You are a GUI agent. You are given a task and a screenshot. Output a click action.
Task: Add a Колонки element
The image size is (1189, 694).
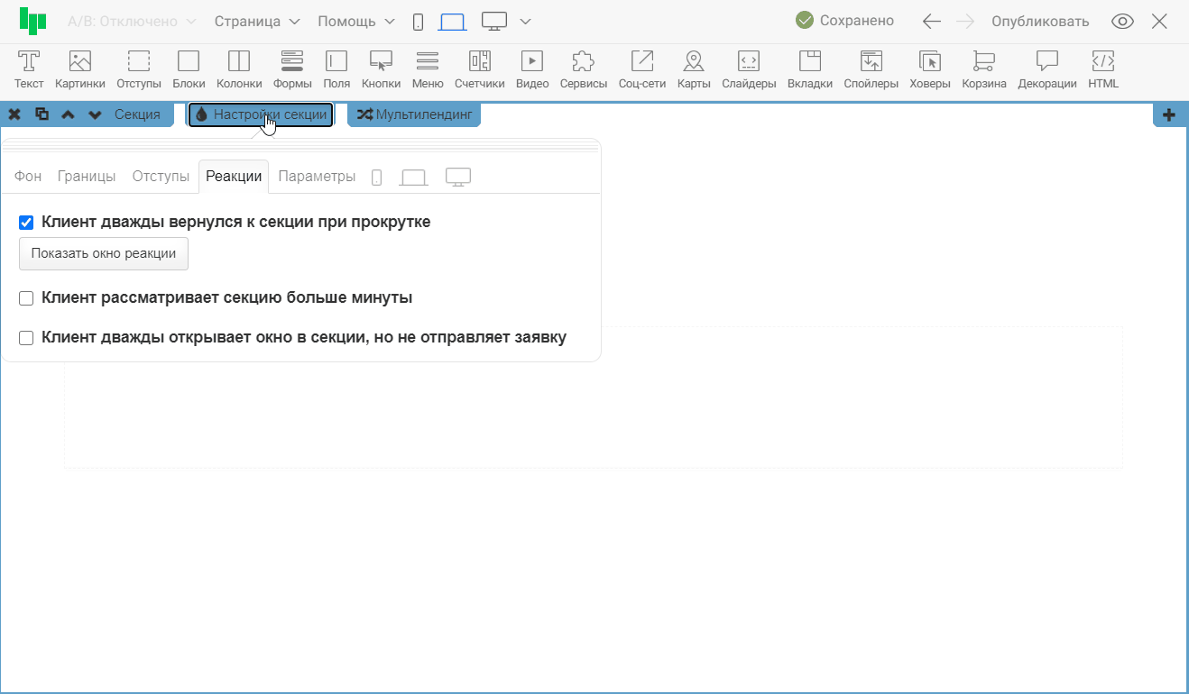click(x=239, y=62)
